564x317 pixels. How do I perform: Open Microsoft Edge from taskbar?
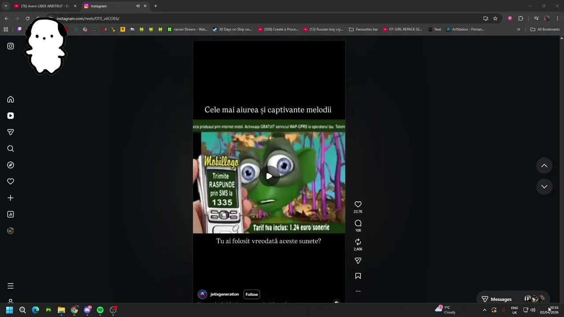click(36, 310)
